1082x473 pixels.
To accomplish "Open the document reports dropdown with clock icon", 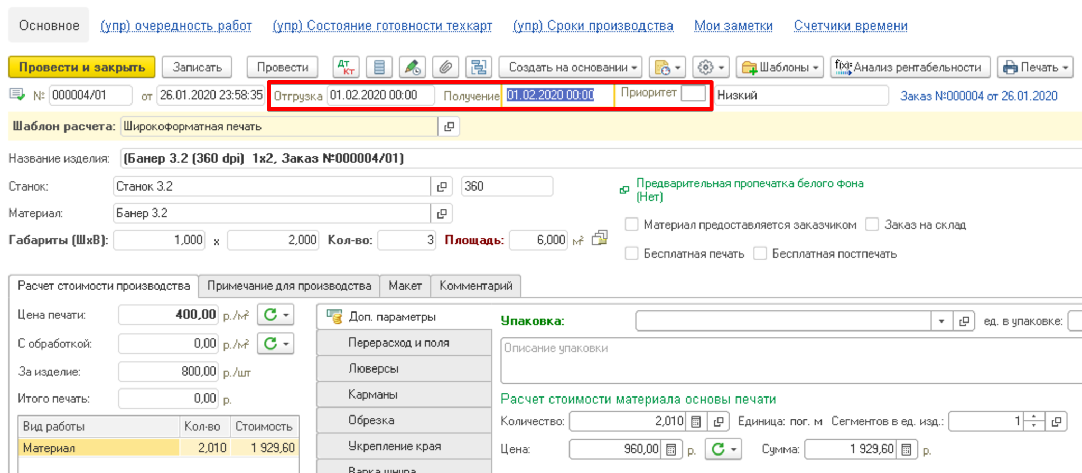I will pos(667,67).
